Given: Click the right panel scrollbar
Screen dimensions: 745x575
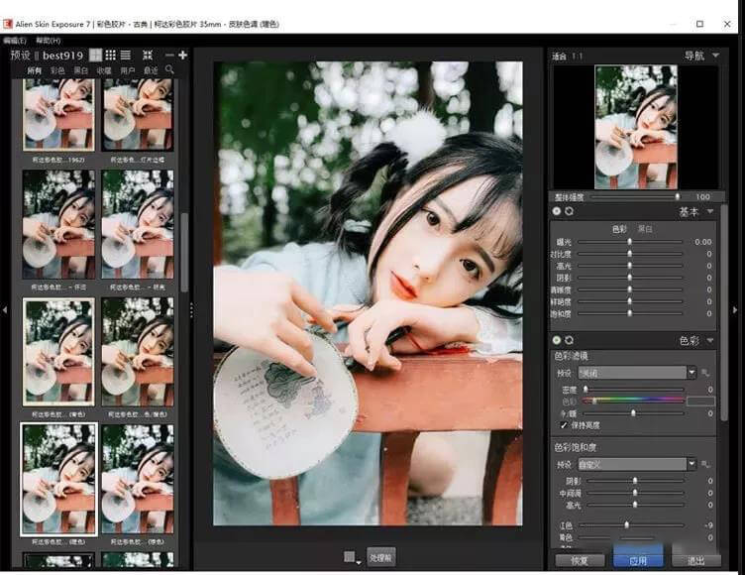Looking at the screenshot, I should coord(724,313).
